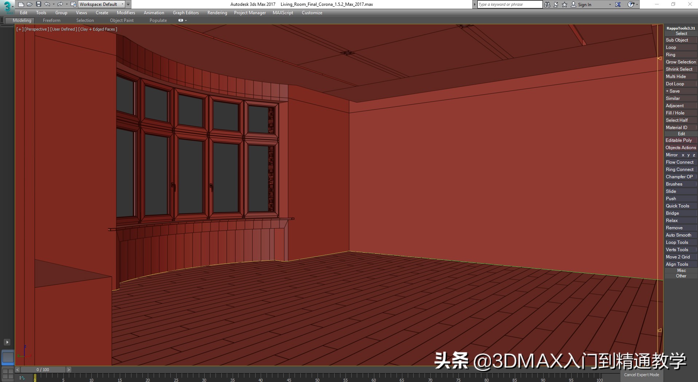Open the Animation menu
Screen dimensions: 698x382
154,13
